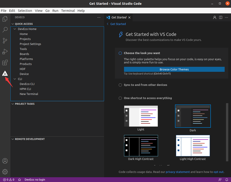231x182 pixels.
Task: Open the Terminal menu
Action: point(68,11)
